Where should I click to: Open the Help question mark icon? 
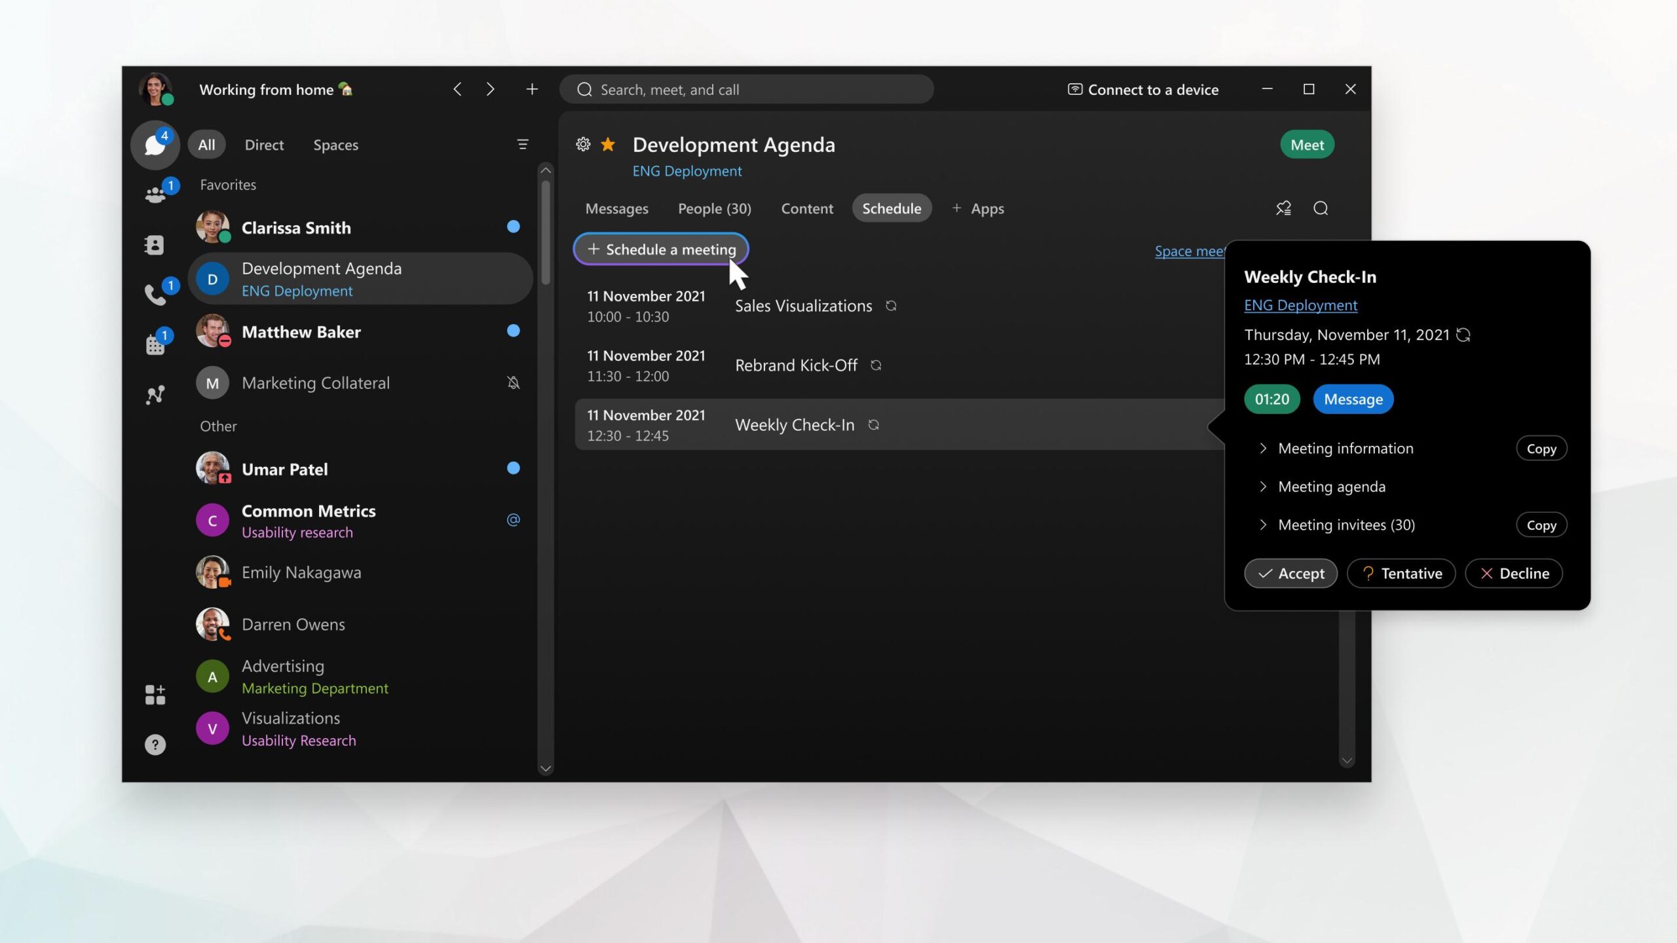pos(155,745)
